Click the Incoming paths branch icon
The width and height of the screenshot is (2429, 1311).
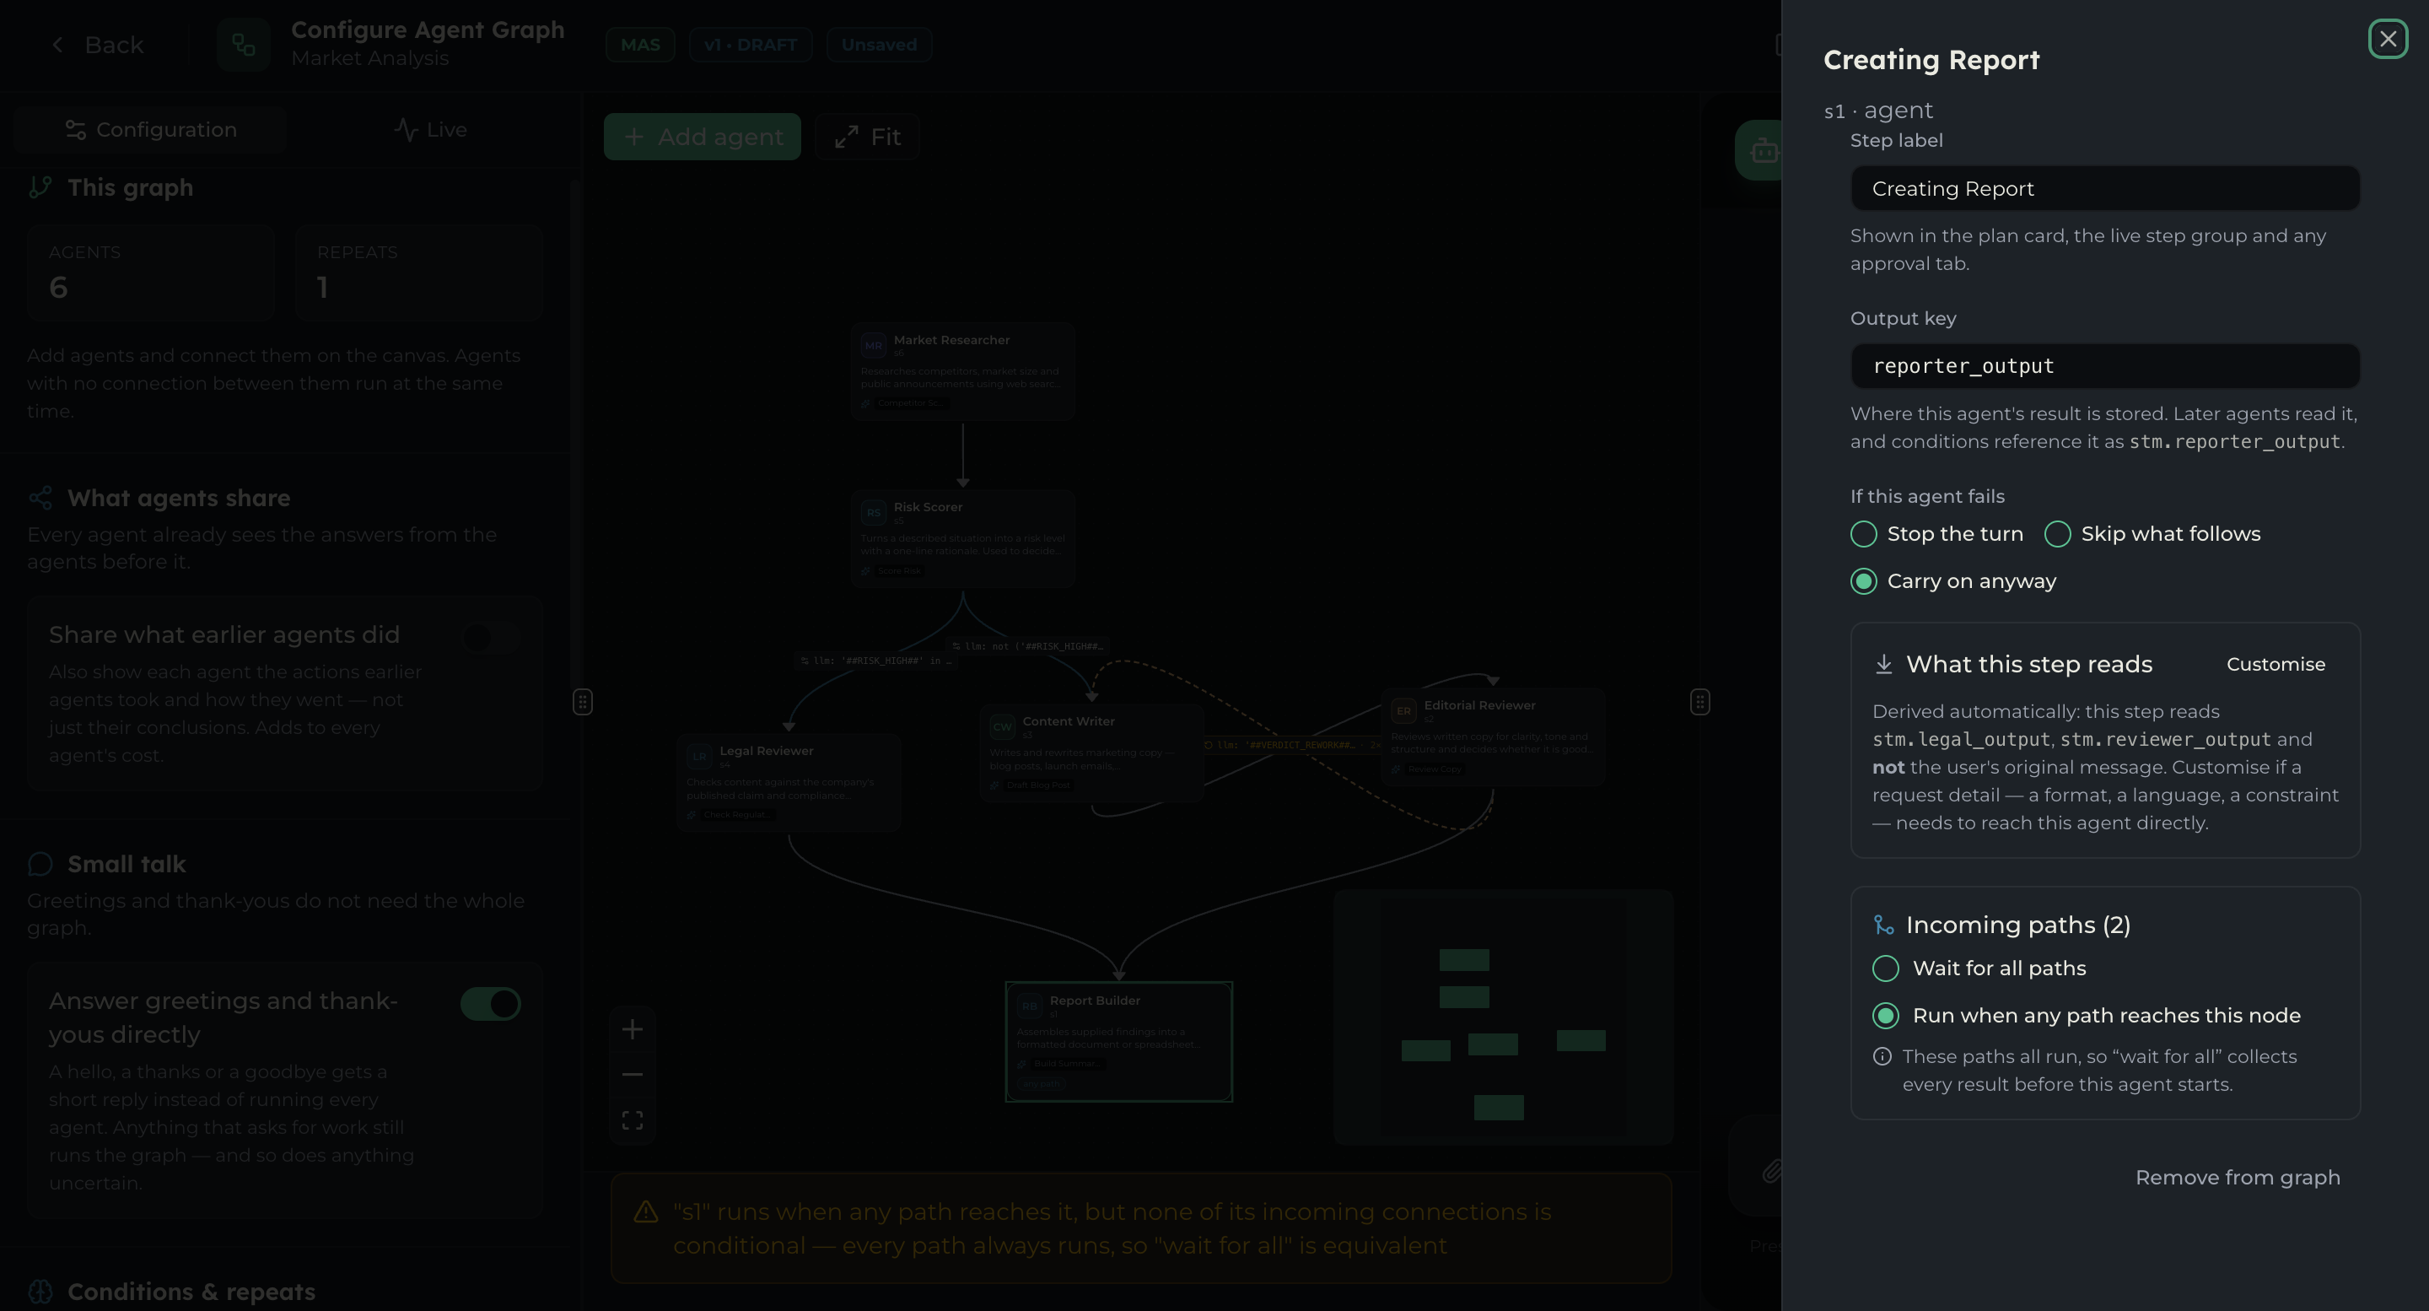pos(1883,925)
